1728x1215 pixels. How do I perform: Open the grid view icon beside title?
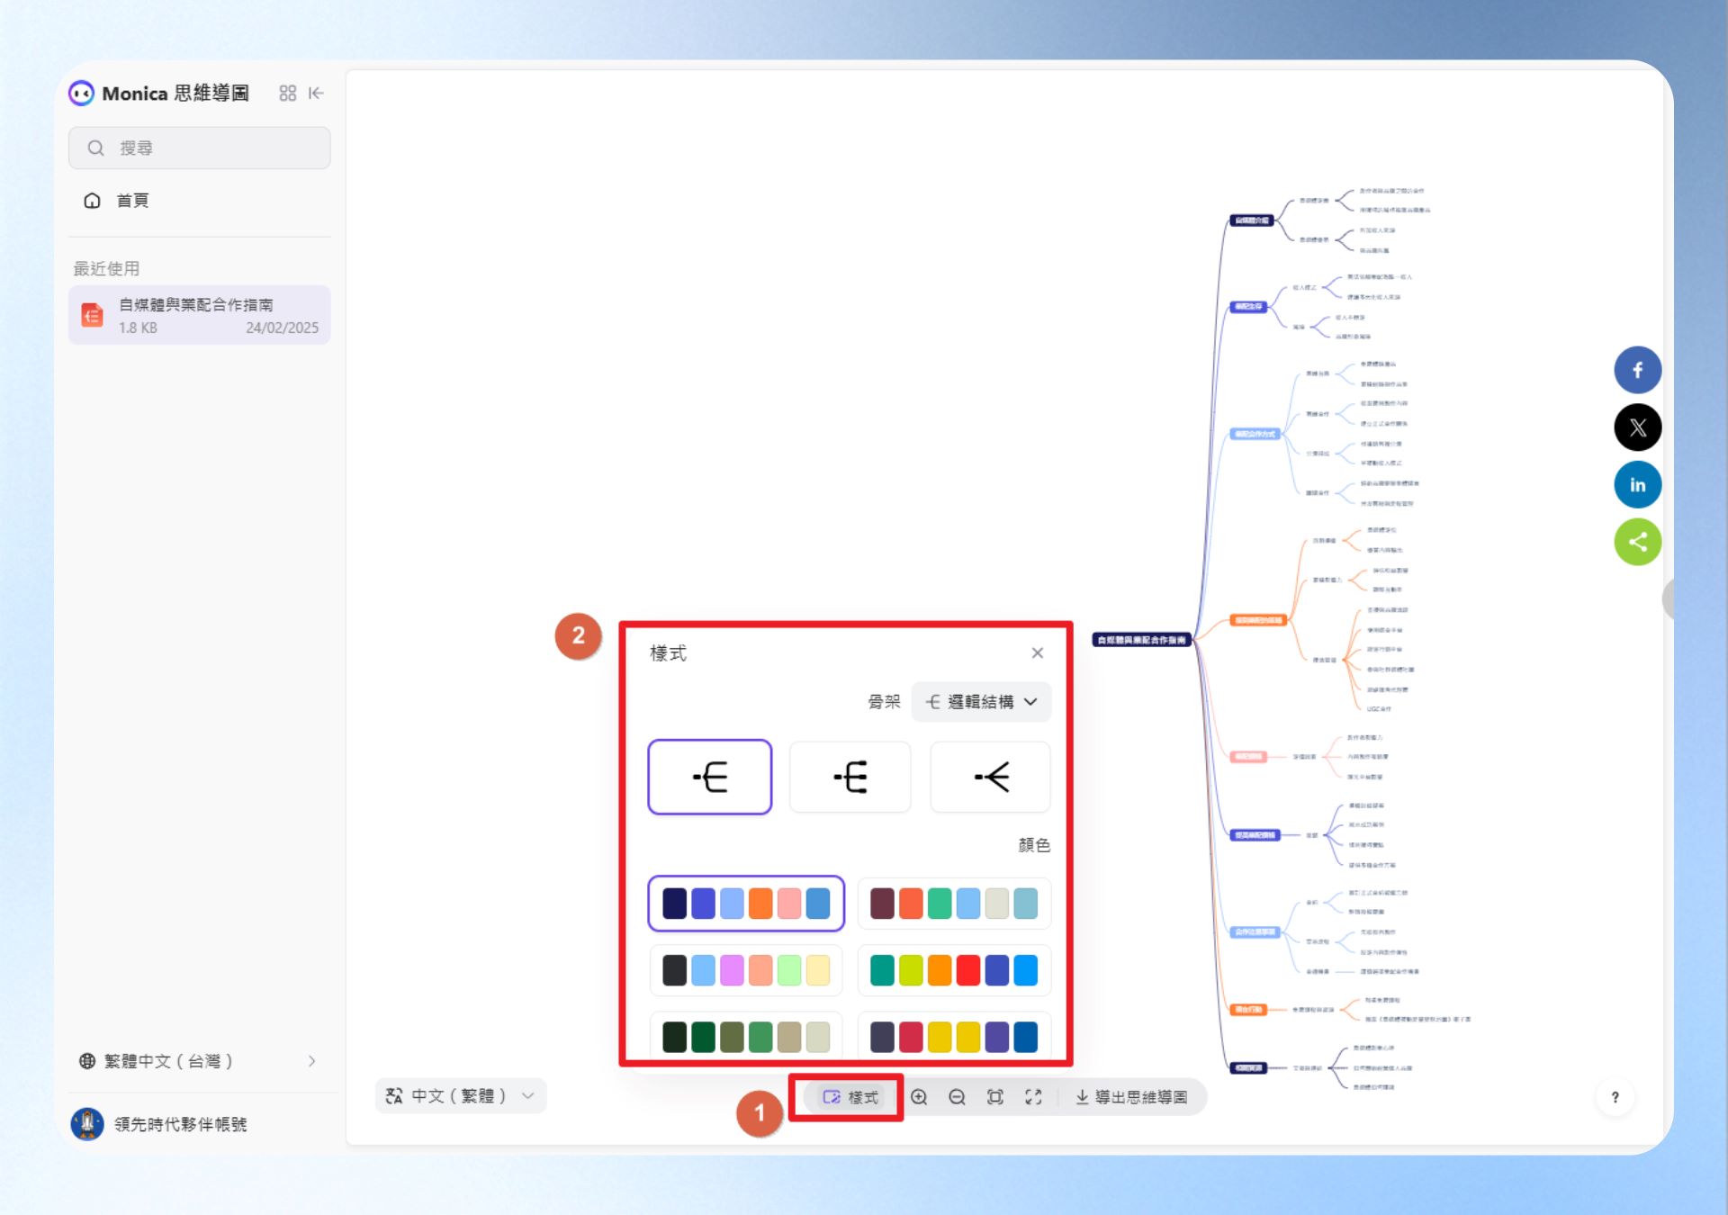pyautogui.click(x=287, y=94)
